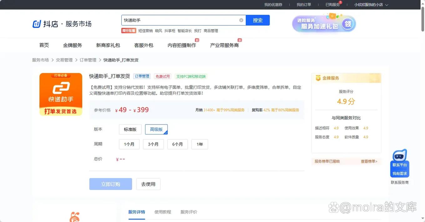This screenshot has height=222, width=425.
Task: Click the 月销 31400+ sales figure
Action: [x=220, y=110]
